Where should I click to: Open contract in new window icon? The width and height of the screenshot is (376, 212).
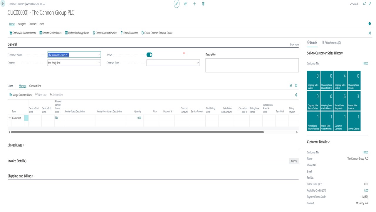click(365, 4)
